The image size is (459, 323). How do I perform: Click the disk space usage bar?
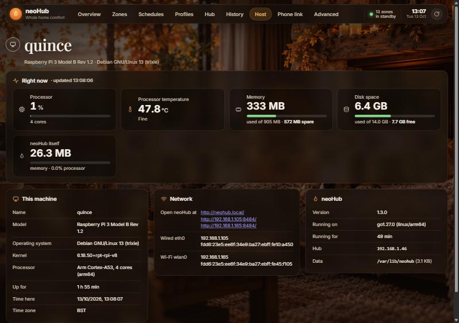(394, 116)
